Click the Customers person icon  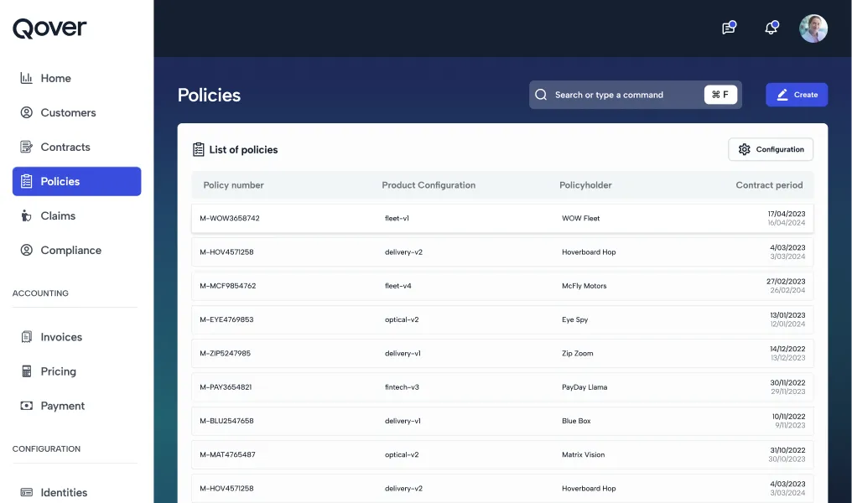pos(27,112)
